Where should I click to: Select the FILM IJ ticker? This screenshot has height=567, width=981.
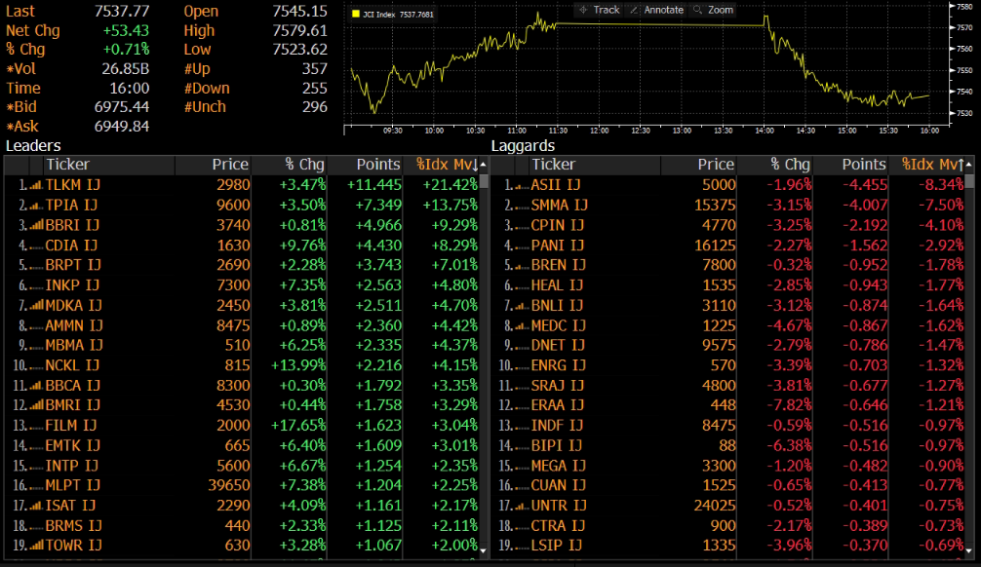pyautogui.click(x=70, y=426)
